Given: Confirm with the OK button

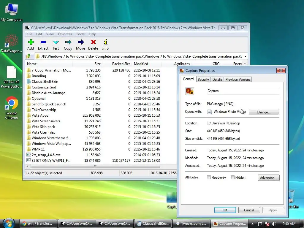Looking at the screenshot, I should click(225, 210).
